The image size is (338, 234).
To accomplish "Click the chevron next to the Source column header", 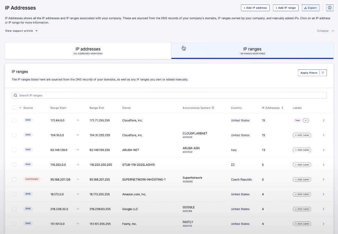I will coord(20,108).
